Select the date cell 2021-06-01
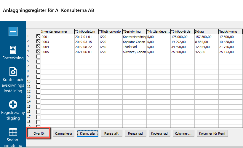Screen dimensions: 243x148 (x=87, y=52)
